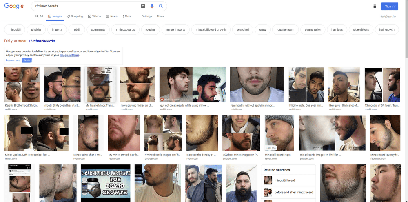The height and width of the screenshot is (202, 408).
Task: Choose the comments filter chip
Action: (98, 30)
